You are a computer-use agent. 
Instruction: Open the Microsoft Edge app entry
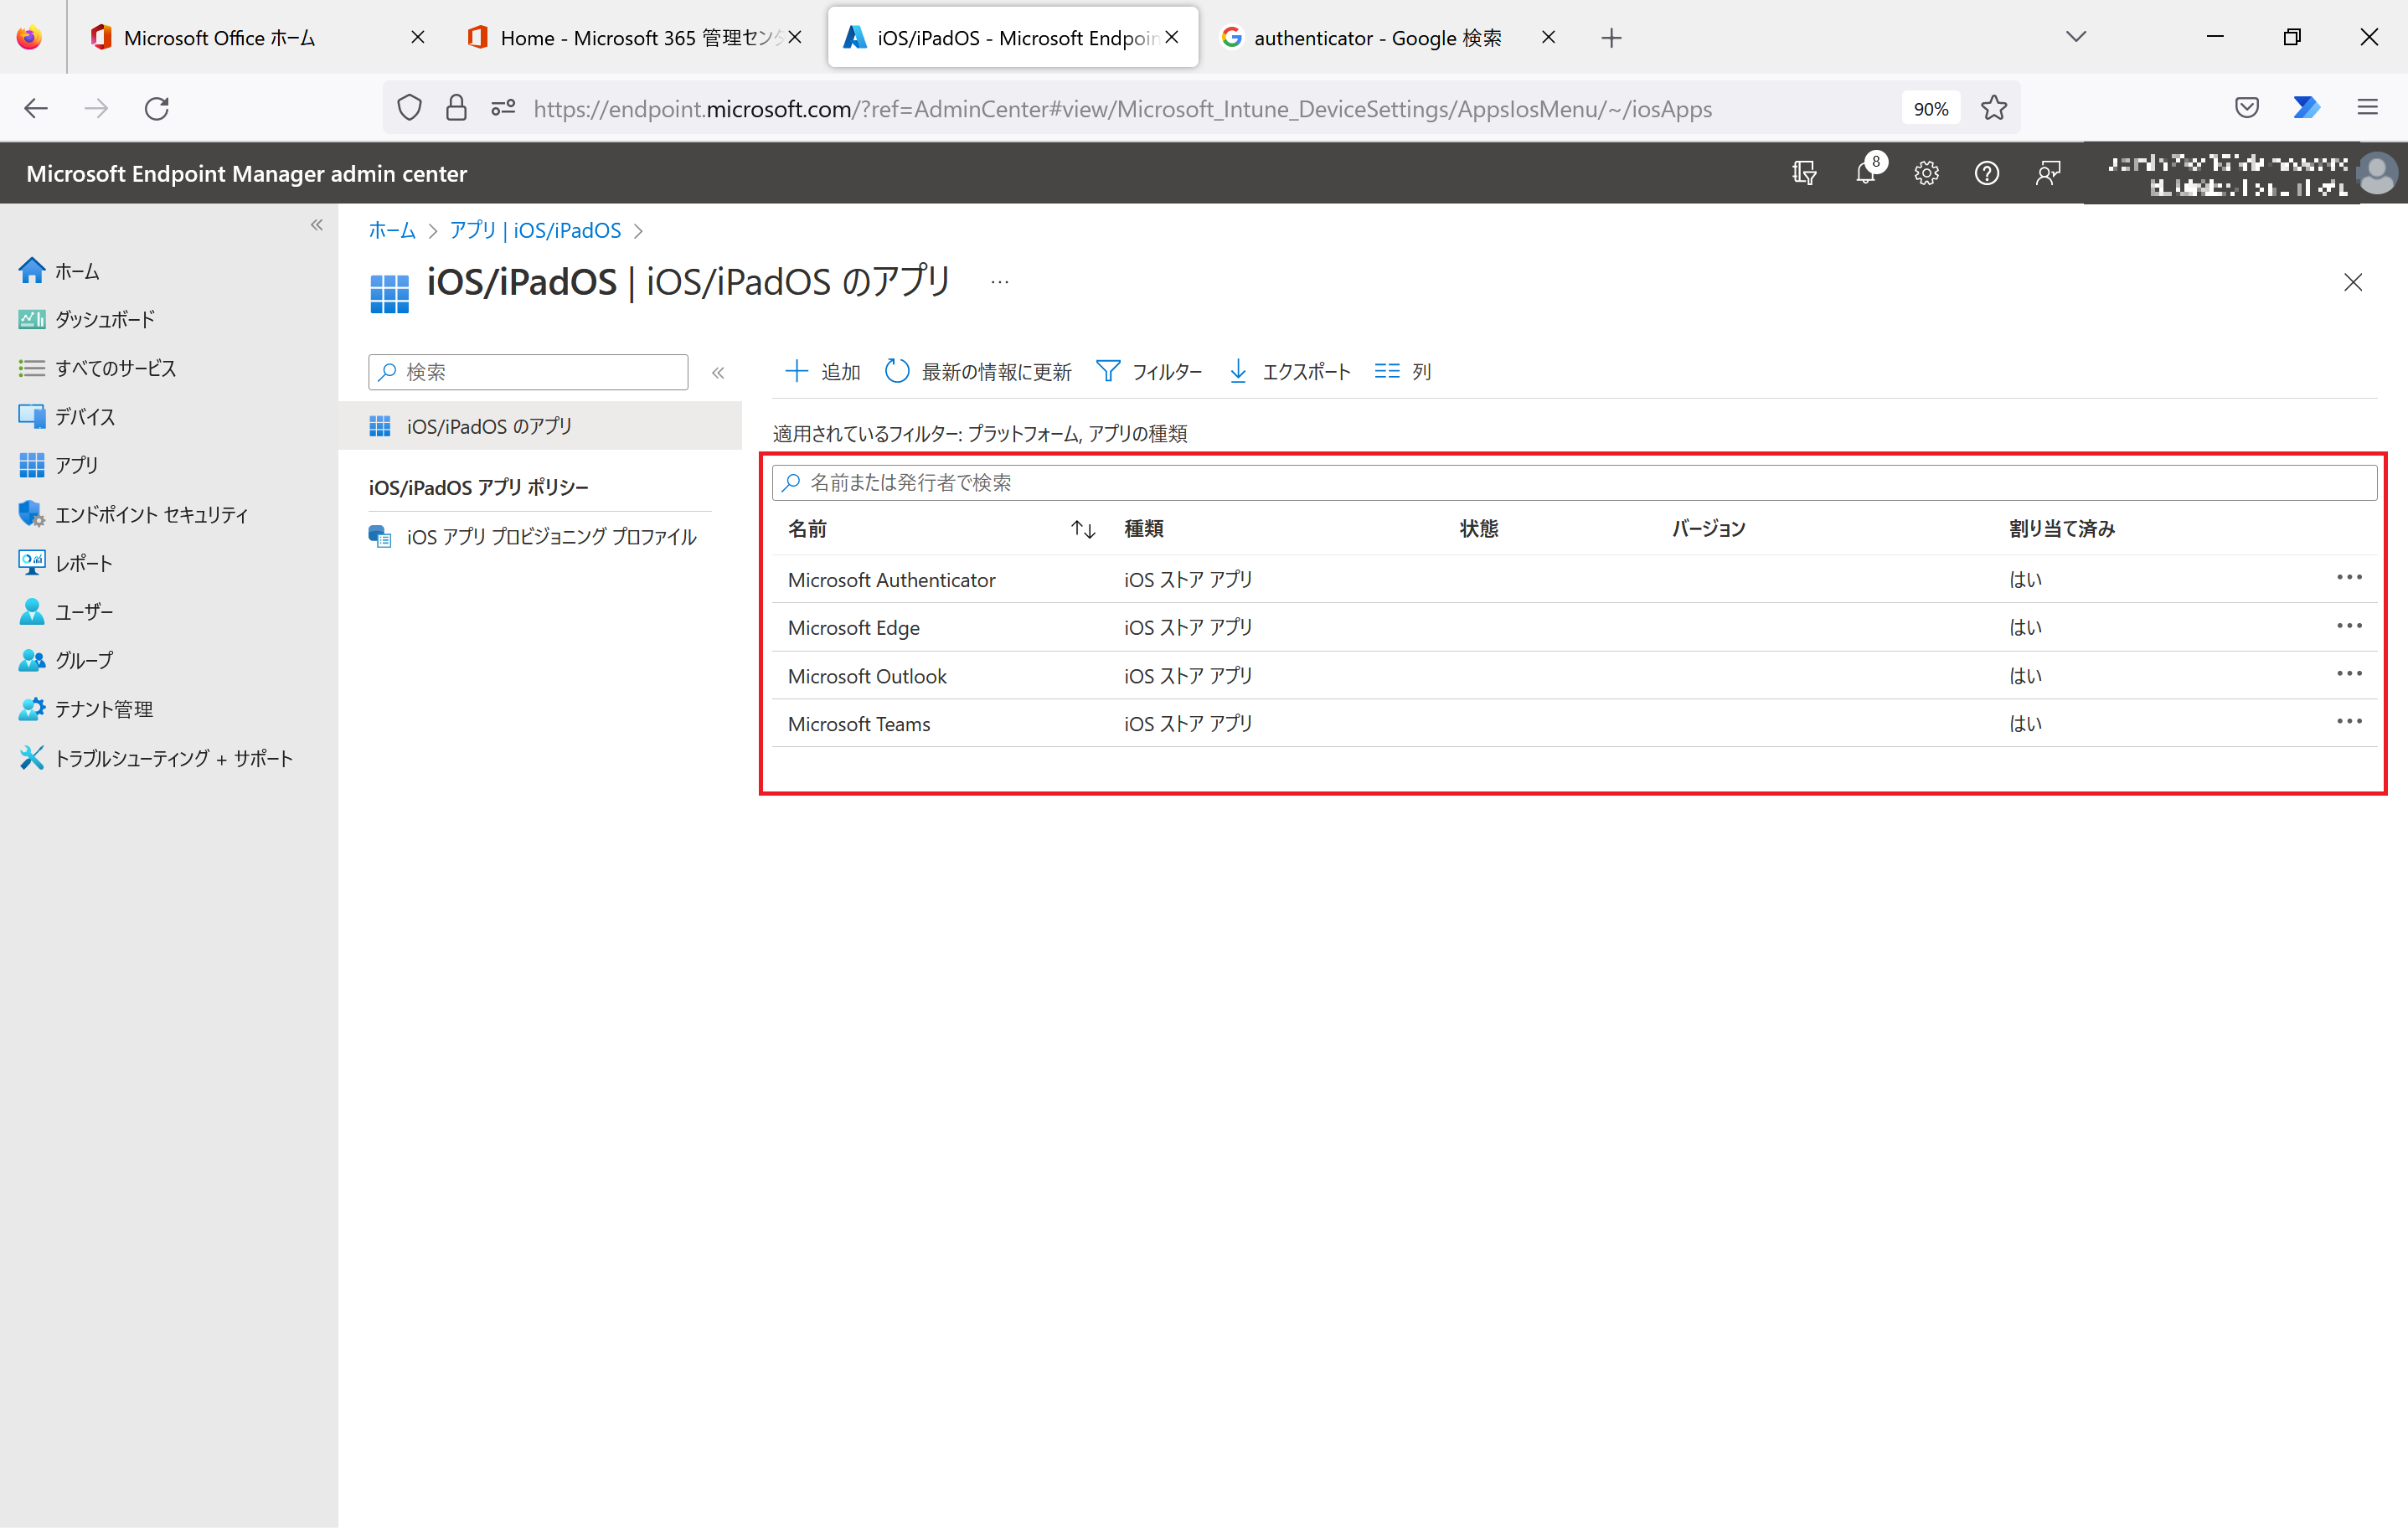853,629
